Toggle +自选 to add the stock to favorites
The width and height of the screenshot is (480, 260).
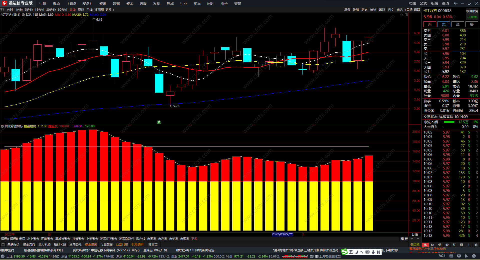pyautogui.click(x=408, y=10)
